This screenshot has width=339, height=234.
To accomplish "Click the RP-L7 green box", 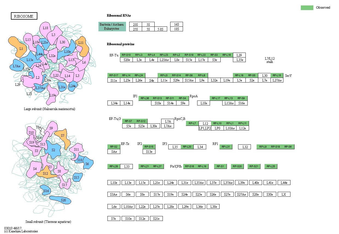I will pyautogui.click(x=192, y=124).
